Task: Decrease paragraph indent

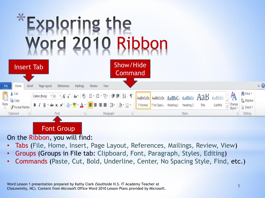Action: 113,96
